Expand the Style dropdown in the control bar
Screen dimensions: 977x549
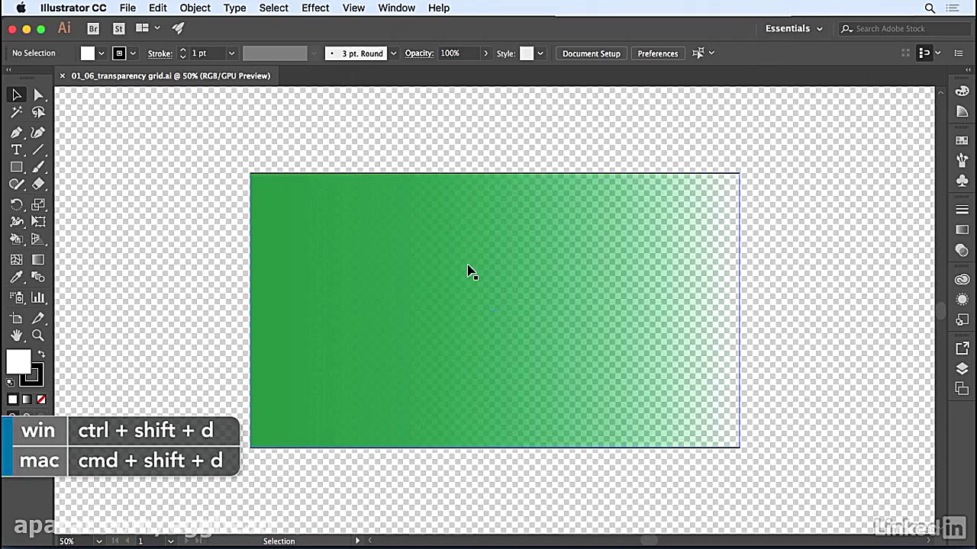point(540,53)
